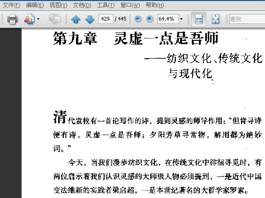Open the 工具(T) menu

[106, 5]
